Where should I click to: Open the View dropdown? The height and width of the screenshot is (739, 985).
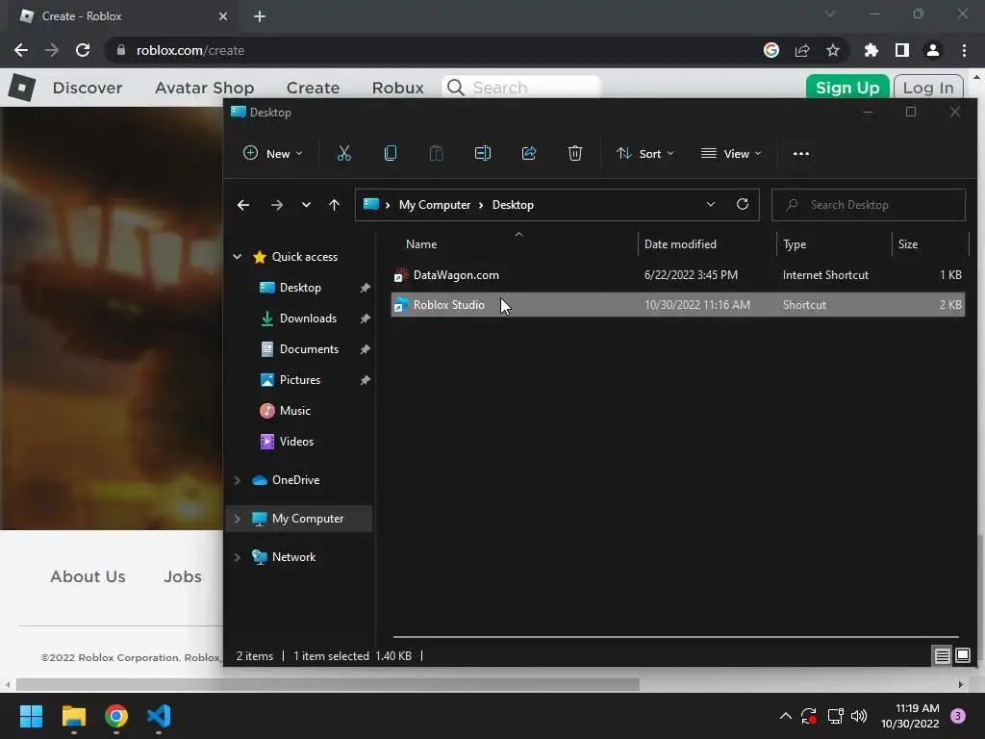[x=731, y=153]
